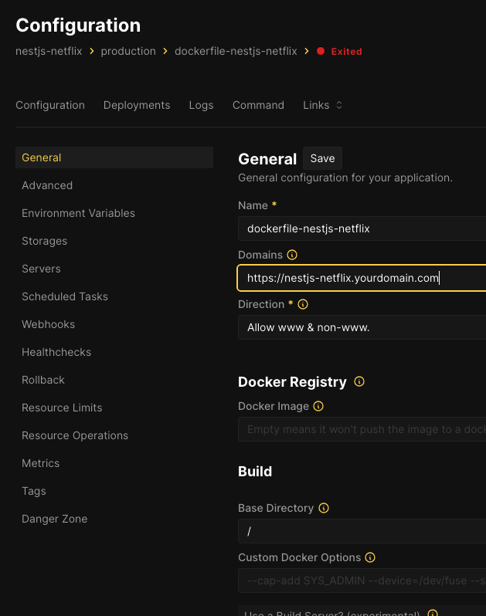Open the Command tab

258,105
